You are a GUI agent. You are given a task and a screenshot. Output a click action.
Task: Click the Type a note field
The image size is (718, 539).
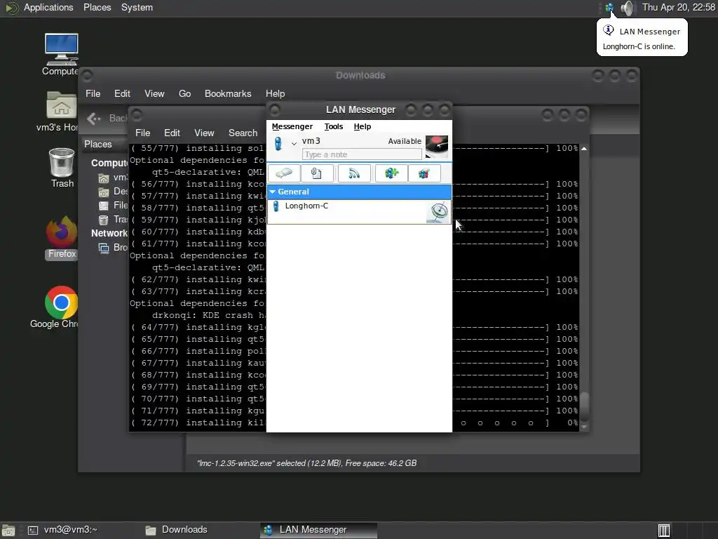[x=362, y=154]
